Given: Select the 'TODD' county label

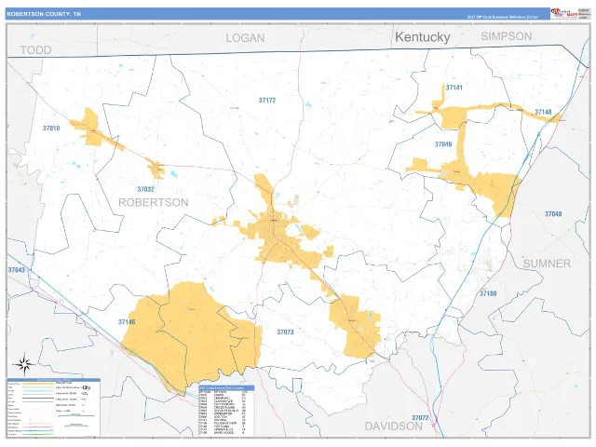Looking at the screenshot, I should 35,49.
